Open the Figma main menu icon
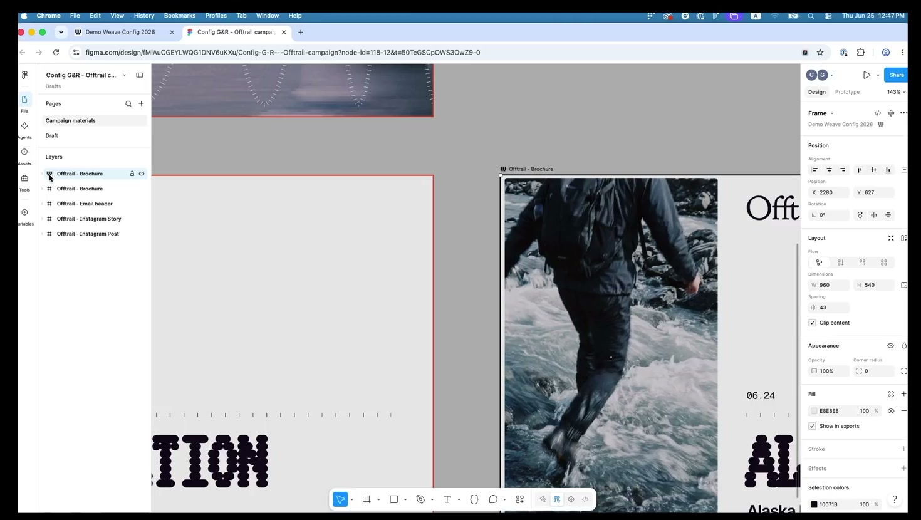The width and height of the screenshot is (921, 520). click(24, 75)
